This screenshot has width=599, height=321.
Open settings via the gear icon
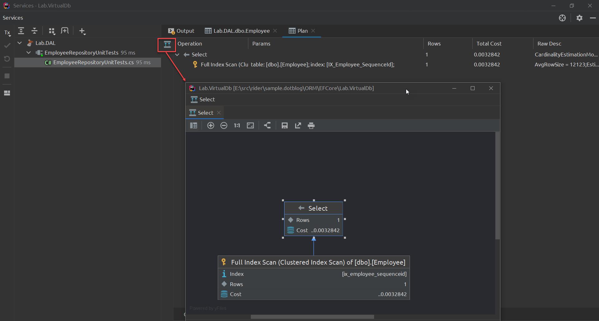click(580, 18)
